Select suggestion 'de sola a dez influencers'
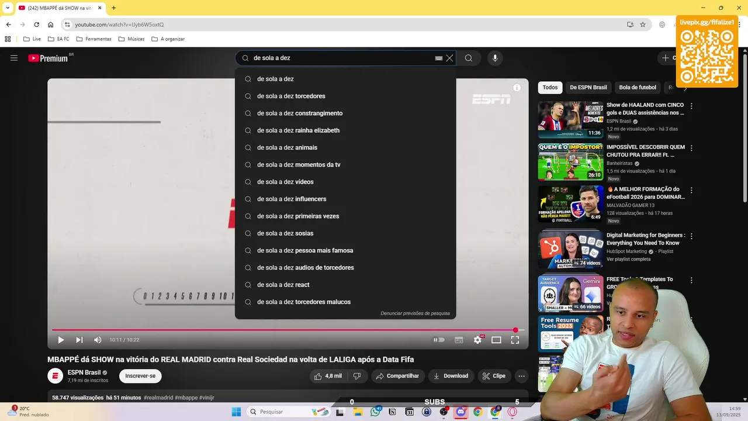Image resolution: width=748 pixels, height=421 pixels. click(345, 199)
